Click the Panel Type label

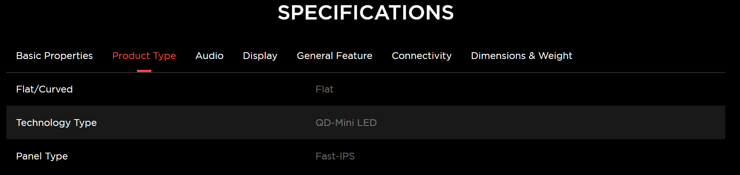coord(42,156)
